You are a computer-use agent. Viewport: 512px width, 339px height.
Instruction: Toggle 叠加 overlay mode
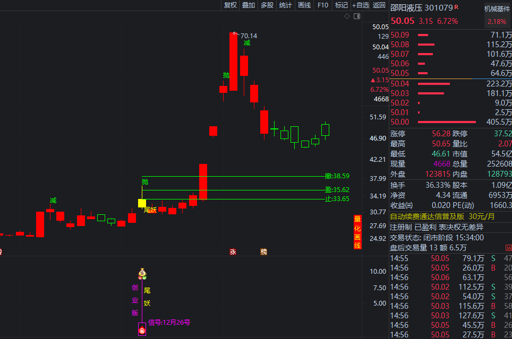(x=248, y=5)
